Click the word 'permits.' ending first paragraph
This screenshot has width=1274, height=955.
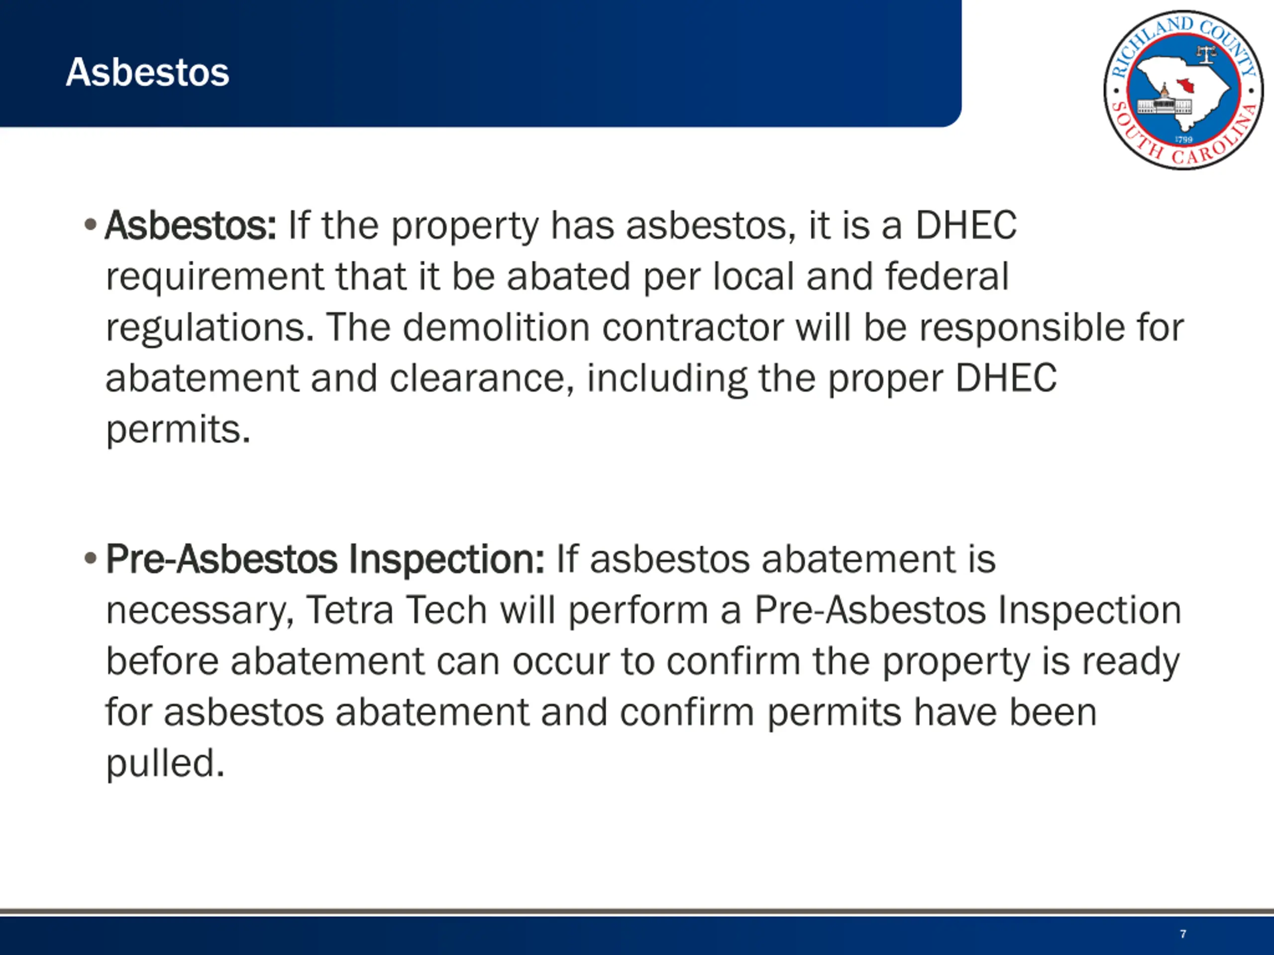click(178, 429)
